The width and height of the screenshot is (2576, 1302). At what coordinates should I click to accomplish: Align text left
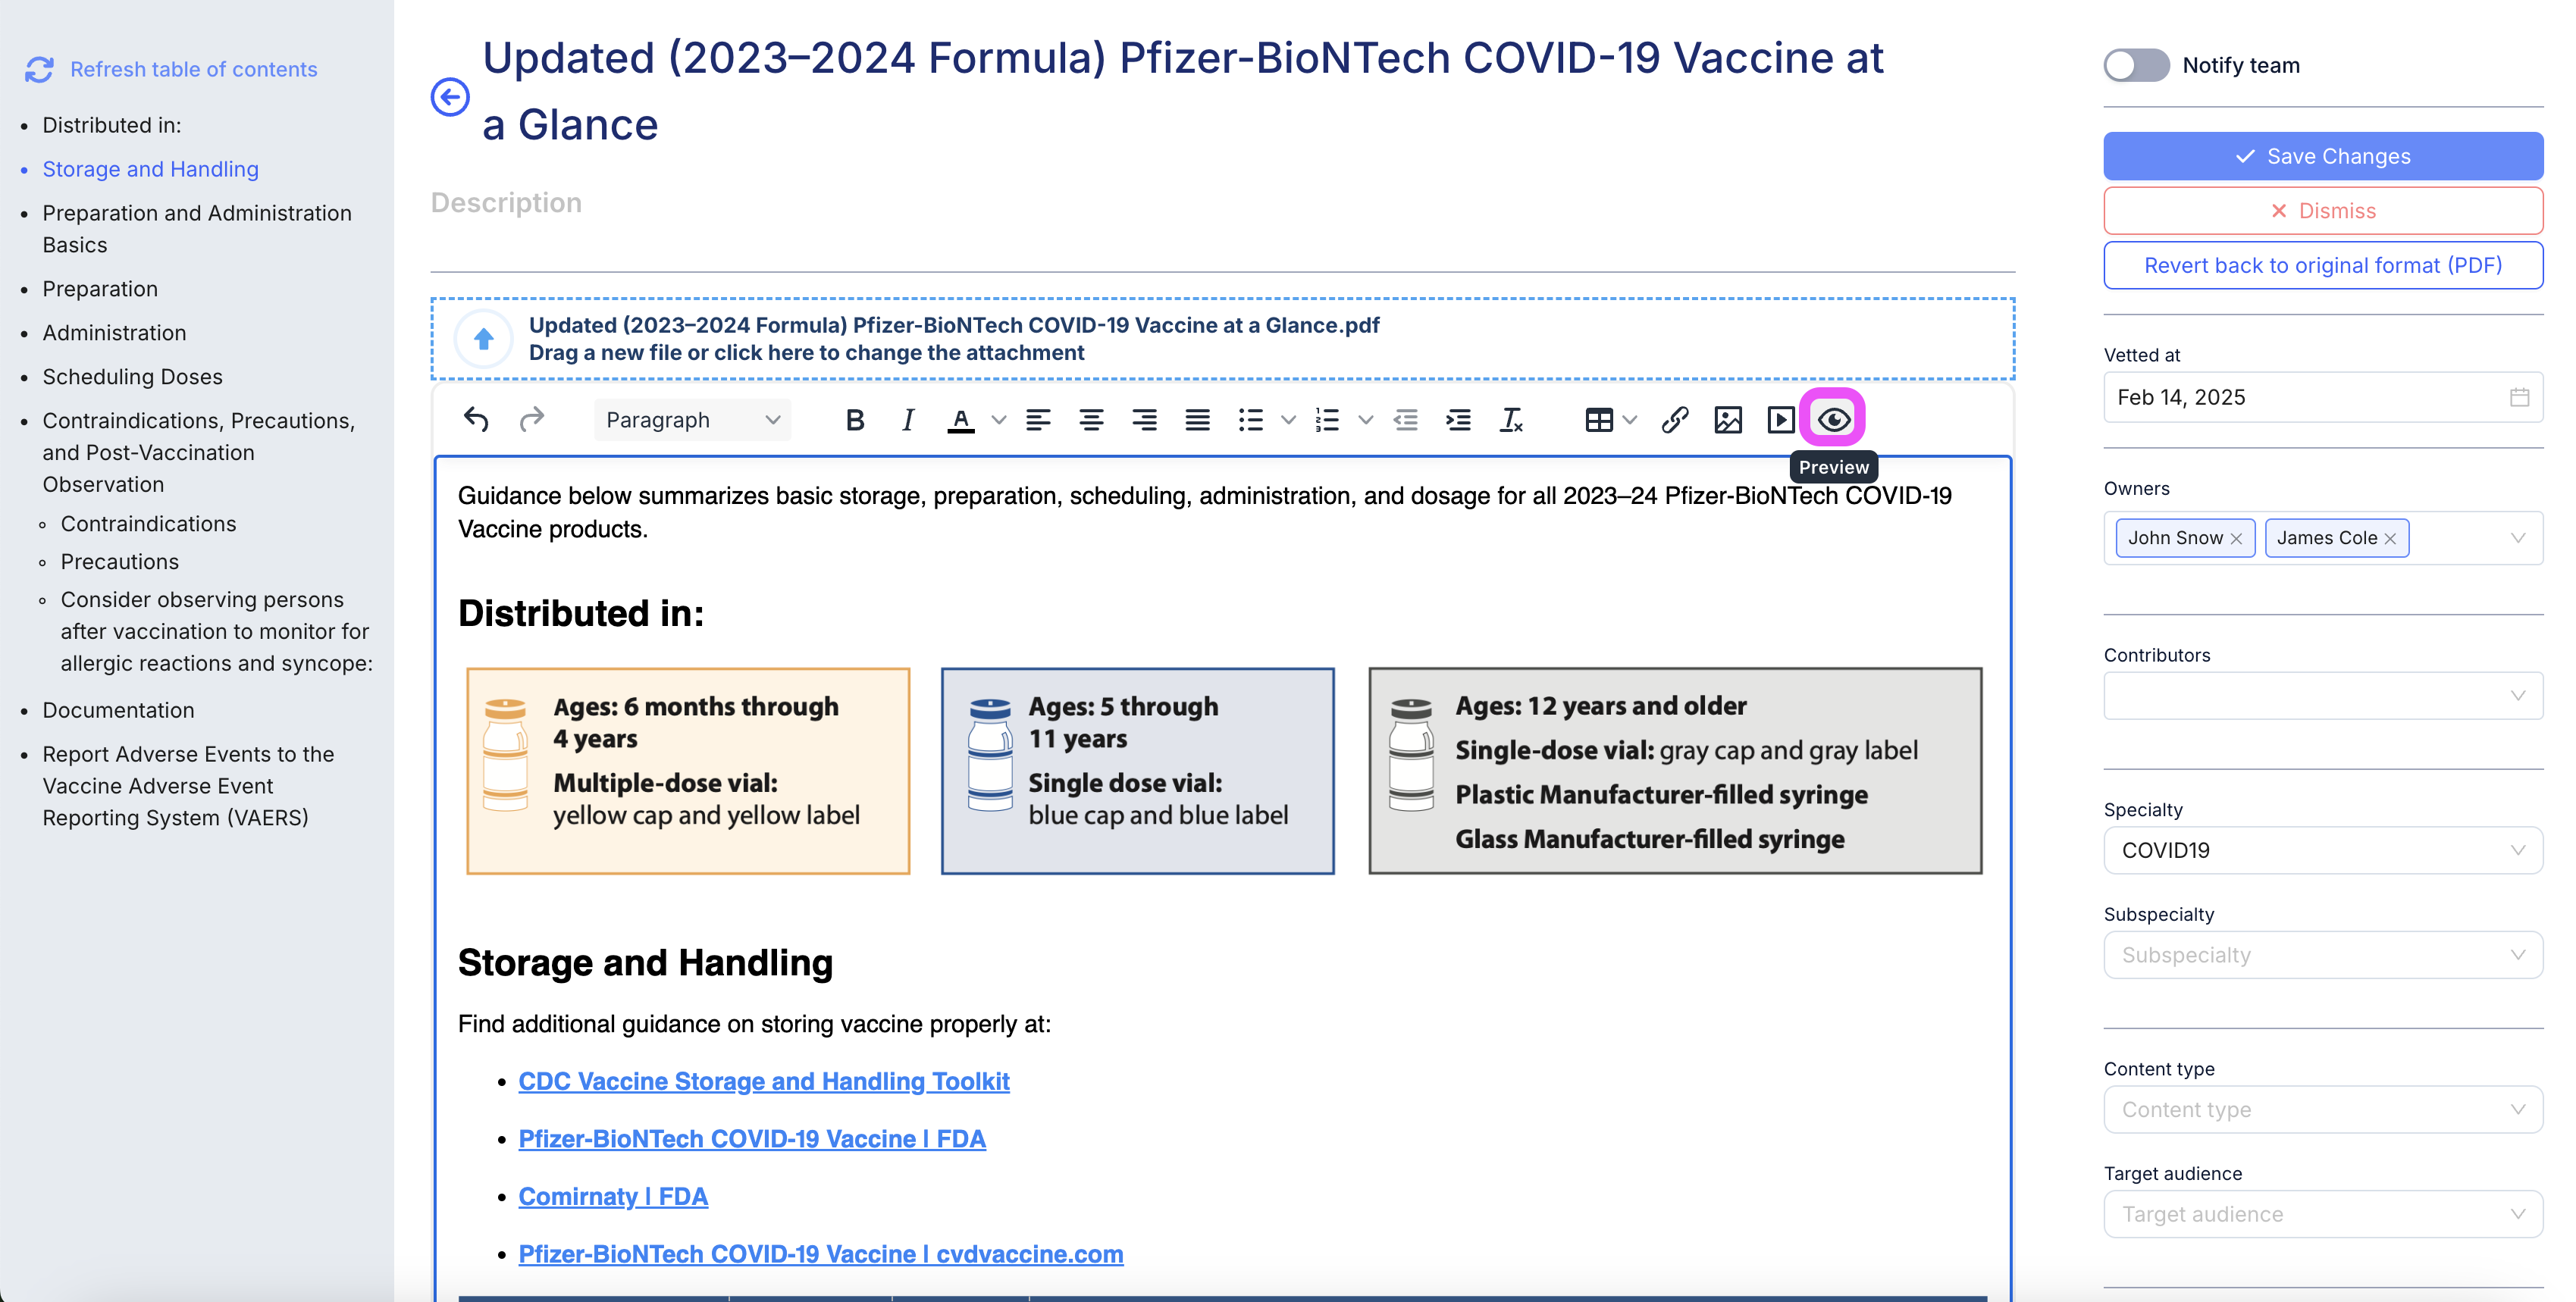(x=1038, y=420)
